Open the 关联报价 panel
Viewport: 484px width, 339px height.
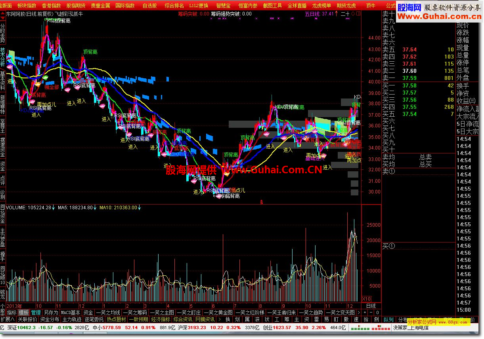click(27, 319)
